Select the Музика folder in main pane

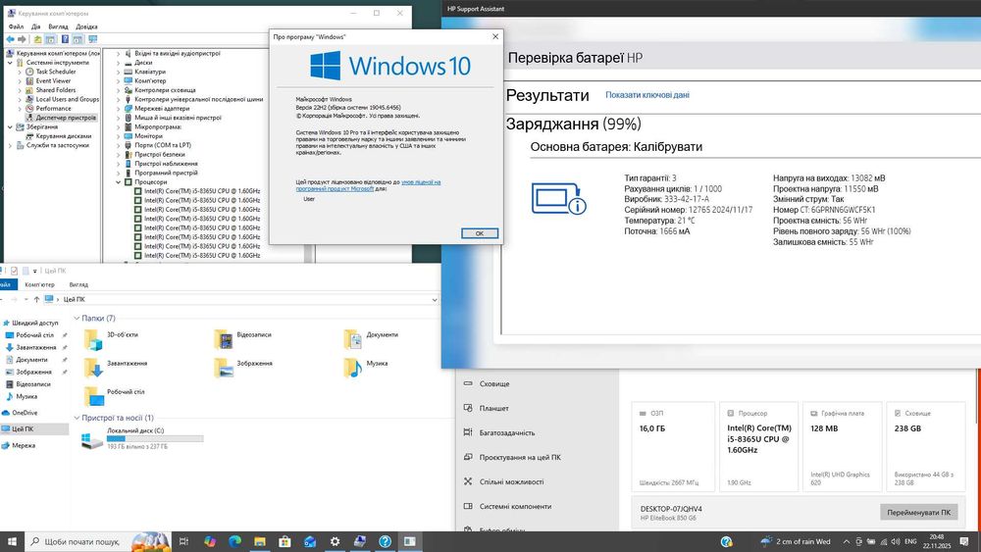point(366,368)
